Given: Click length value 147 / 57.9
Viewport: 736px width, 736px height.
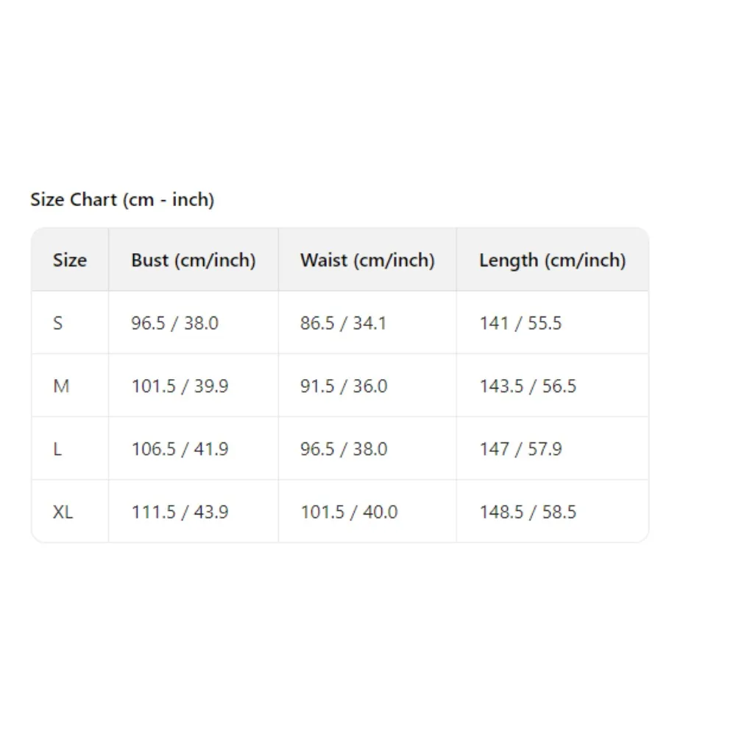Looking at the screenshot, I should coord(520,449).
